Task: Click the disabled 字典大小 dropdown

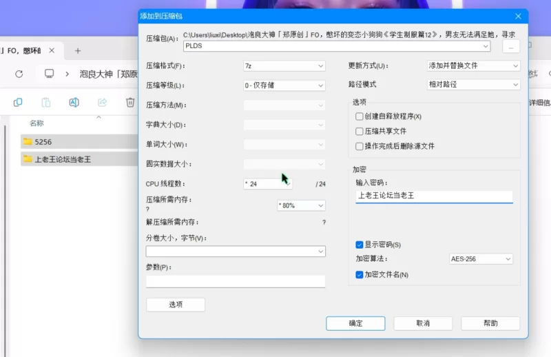Action: (x=284, y=125)
